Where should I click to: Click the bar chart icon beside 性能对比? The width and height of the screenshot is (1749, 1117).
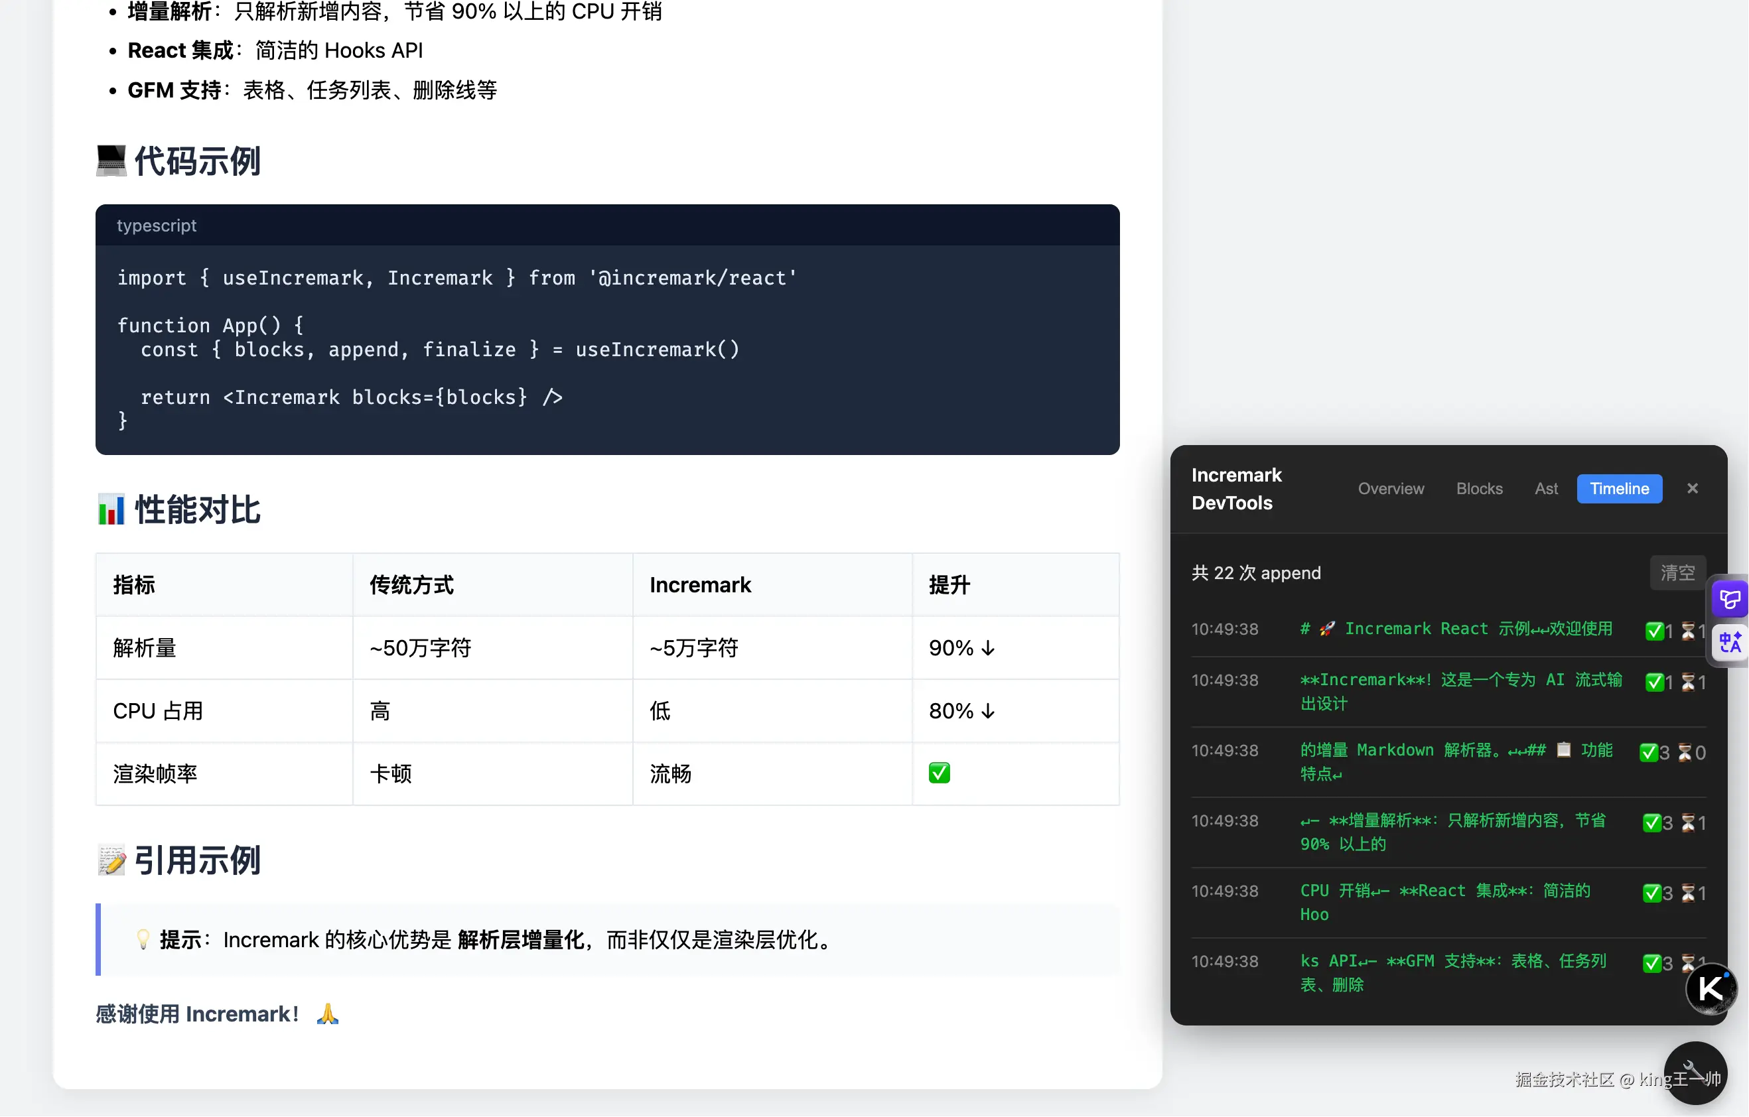pos(111,510)
